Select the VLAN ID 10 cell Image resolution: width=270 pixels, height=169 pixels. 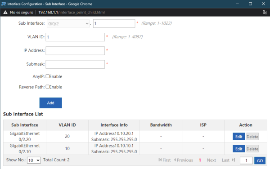(67, 148)
